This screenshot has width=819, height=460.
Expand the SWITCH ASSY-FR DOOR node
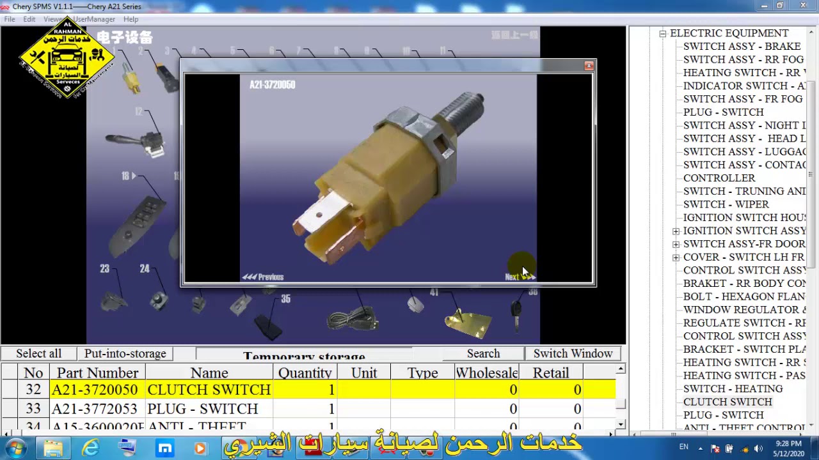pos(676,244)
